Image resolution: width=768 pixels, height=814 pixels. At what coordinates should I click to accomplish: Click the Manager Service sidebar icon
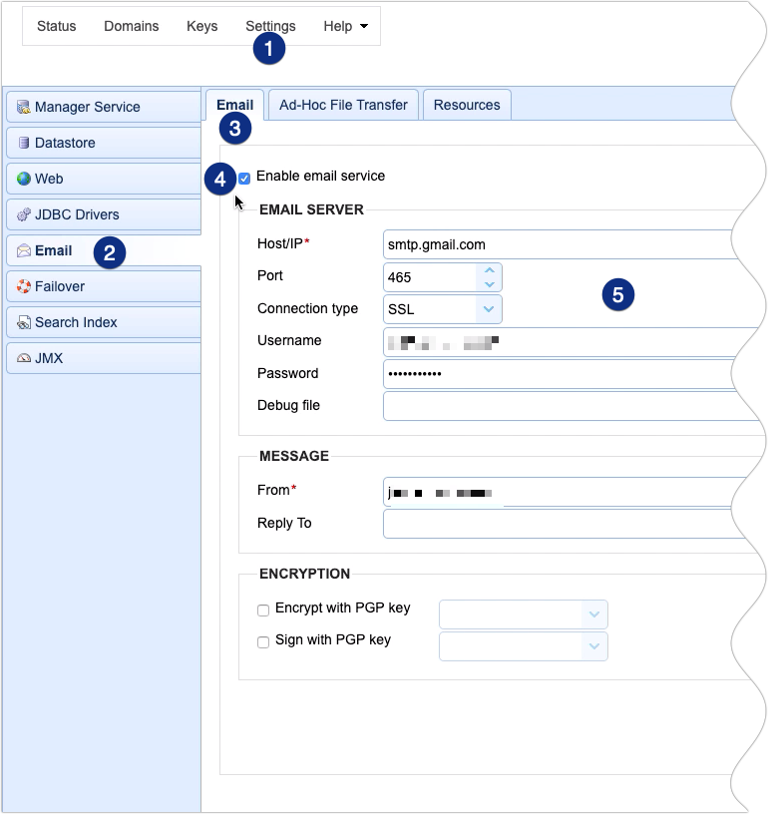tap(24, 107)
